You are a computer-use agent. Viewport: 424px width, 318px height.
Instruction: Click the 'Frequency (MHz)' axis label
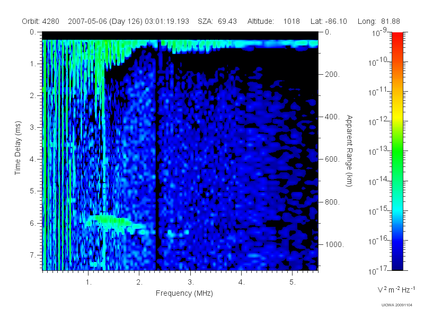[184, 294]
